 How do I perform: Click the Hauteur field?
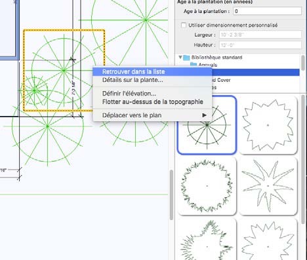(260, 45)
